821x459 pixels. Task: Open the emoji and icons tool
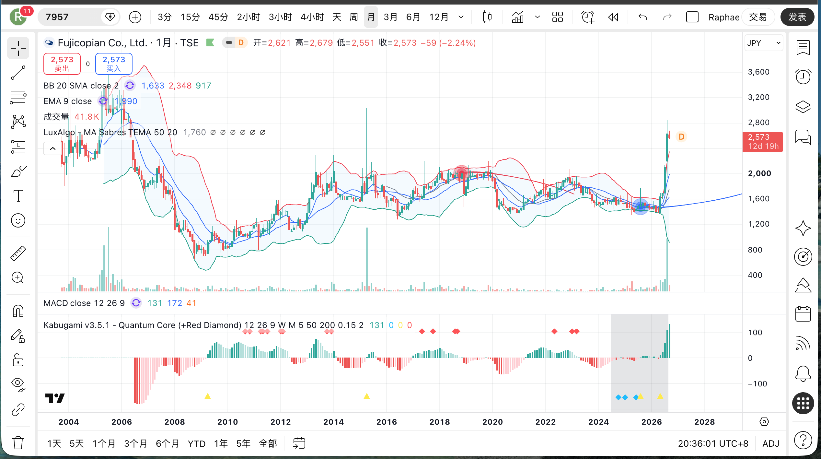click(x=18, y=220)
